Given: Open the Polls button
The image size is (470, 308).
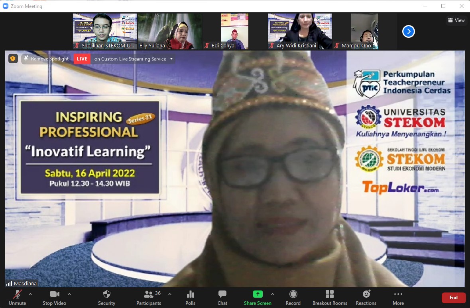Looking at the screenshot, I should click(x=190, y=298).
